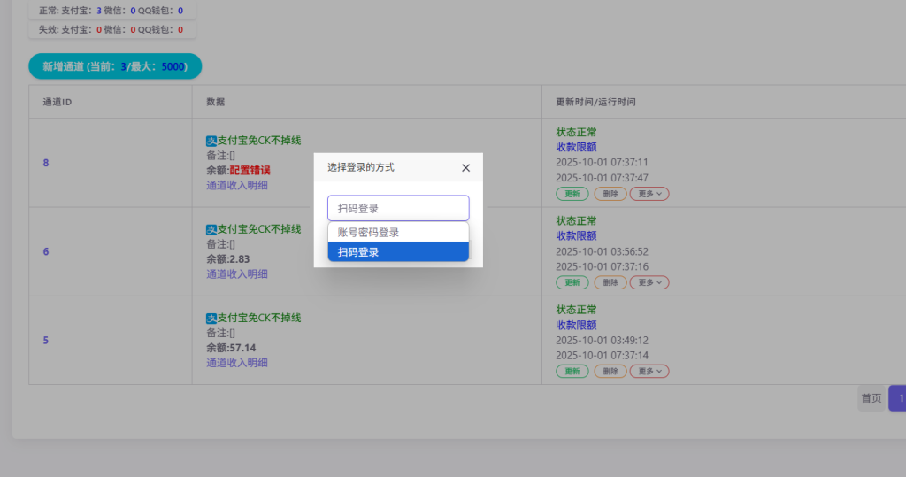Expand 更多 menu for channel 8
Viewport: 906px width, 477px height.
649,194
